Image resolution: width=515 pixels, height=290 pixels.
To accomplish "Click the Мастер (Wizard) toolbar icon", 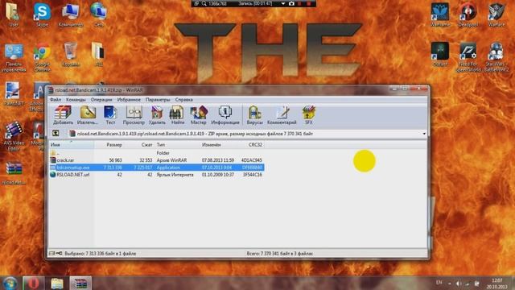I will [x=199, y=115].
